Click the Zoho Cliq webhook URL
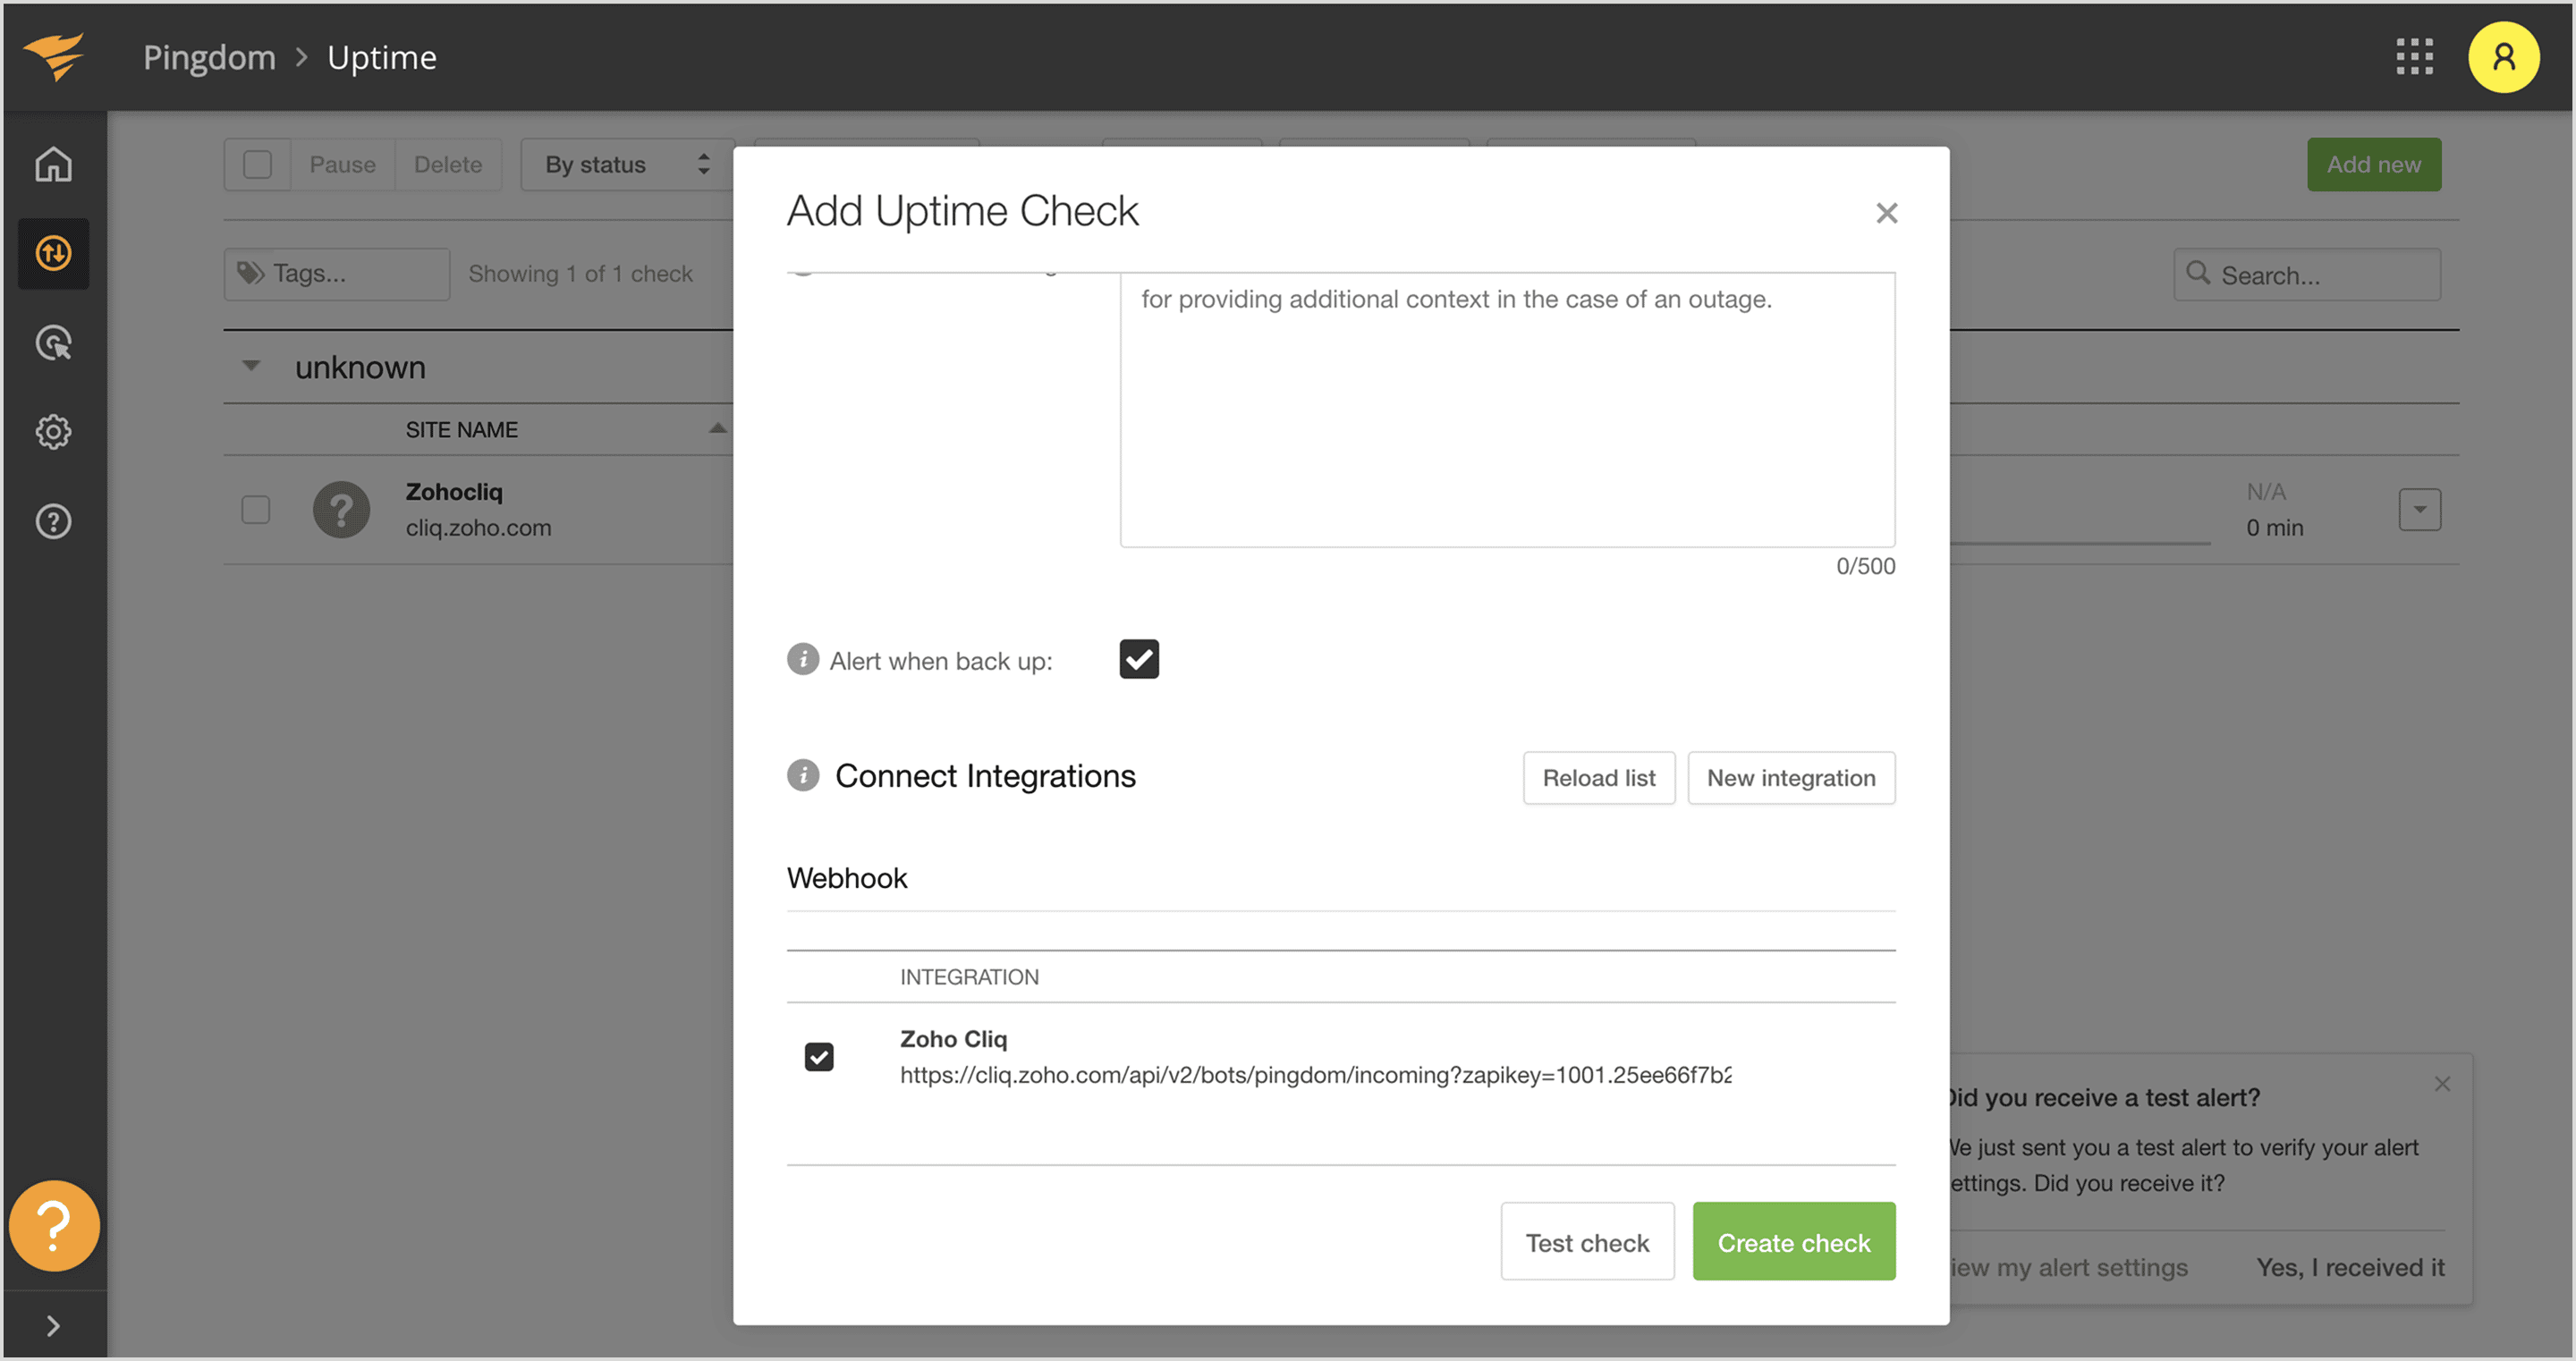The height and width of the screenshot is (1361, 2576). 1315,1076
